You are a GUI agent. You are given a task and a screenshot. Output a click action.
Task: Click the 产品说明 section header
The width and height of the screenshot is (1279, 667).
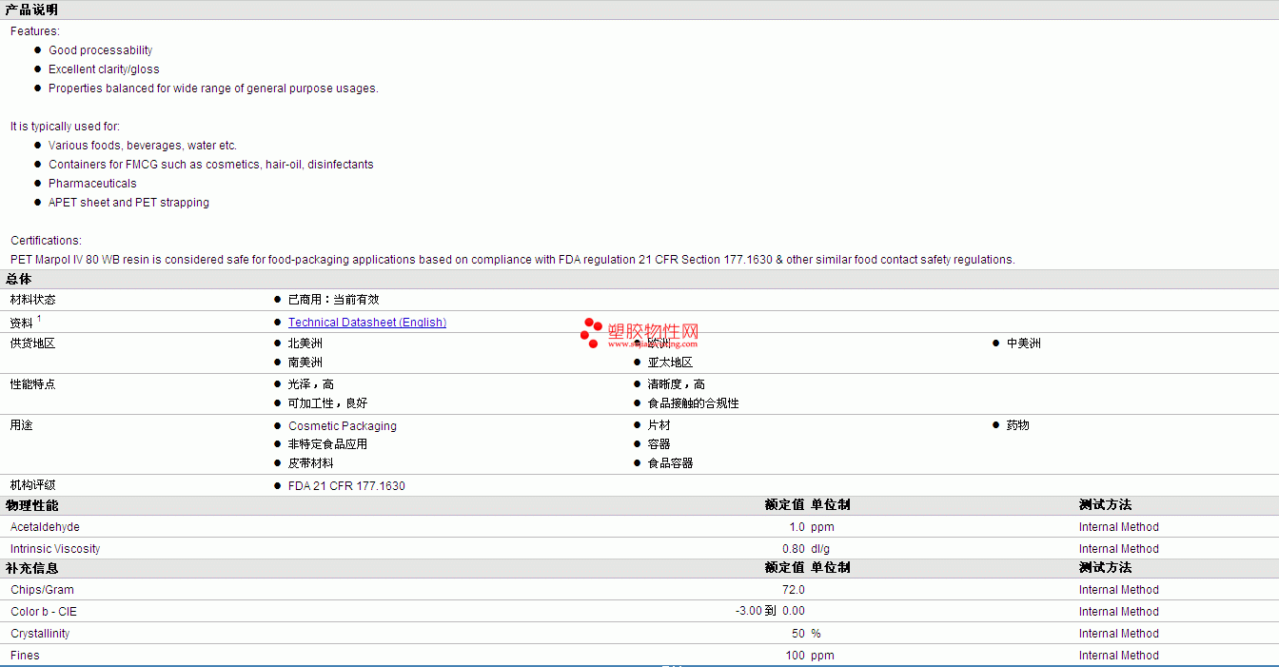[31, 10]
